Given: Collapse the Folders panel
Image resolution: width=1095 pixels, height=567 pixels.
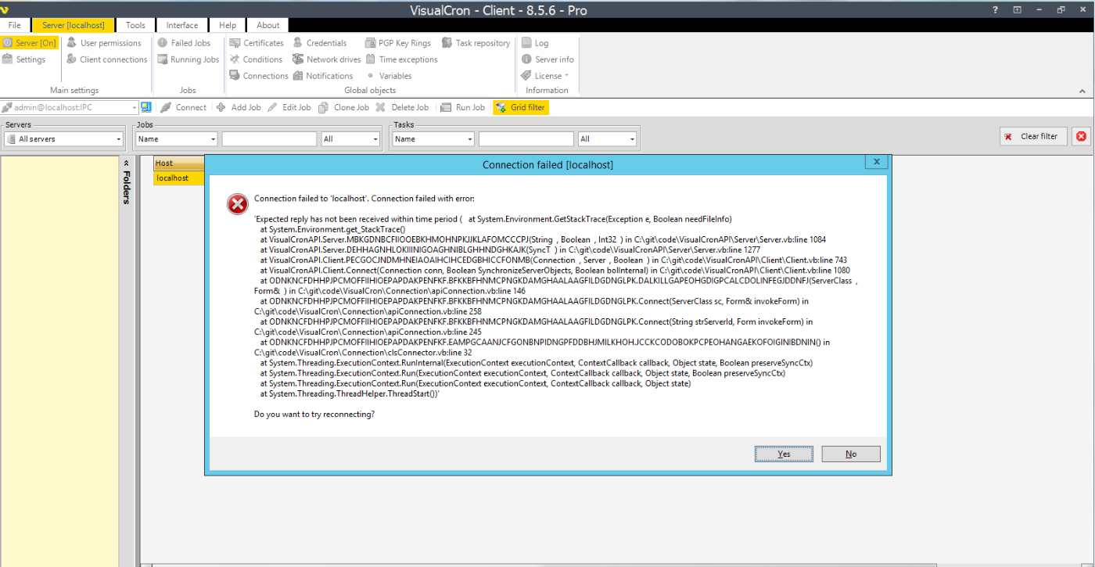Looking at the screenshot, I should click(x=126, y=162).
